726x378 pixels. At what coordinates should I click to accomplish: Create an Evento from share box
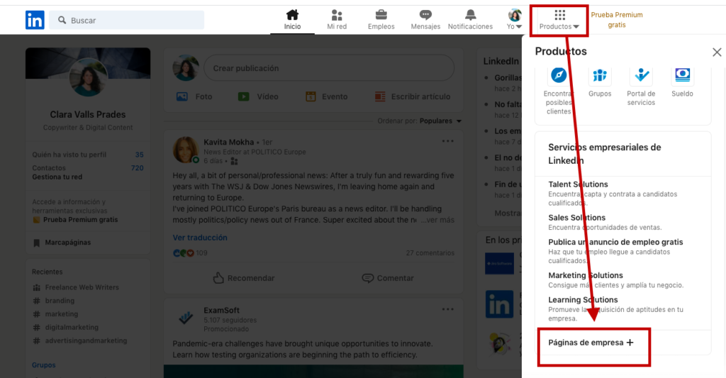(326, 97)
